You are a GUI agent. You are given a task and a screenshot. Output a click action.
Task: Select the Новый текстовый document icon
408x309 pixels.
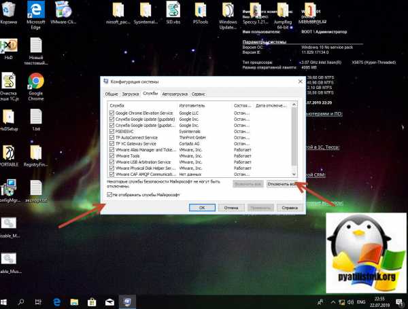35,51
